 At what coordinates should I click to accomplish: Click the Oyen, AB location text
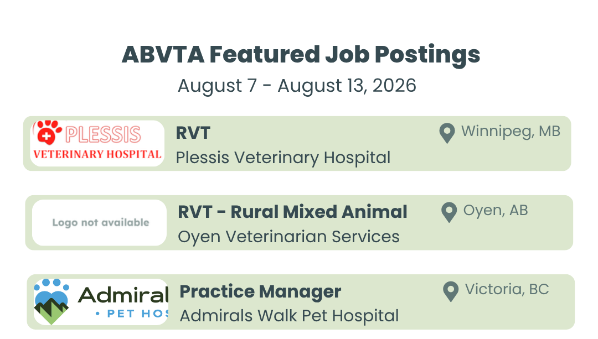(496, 211)
